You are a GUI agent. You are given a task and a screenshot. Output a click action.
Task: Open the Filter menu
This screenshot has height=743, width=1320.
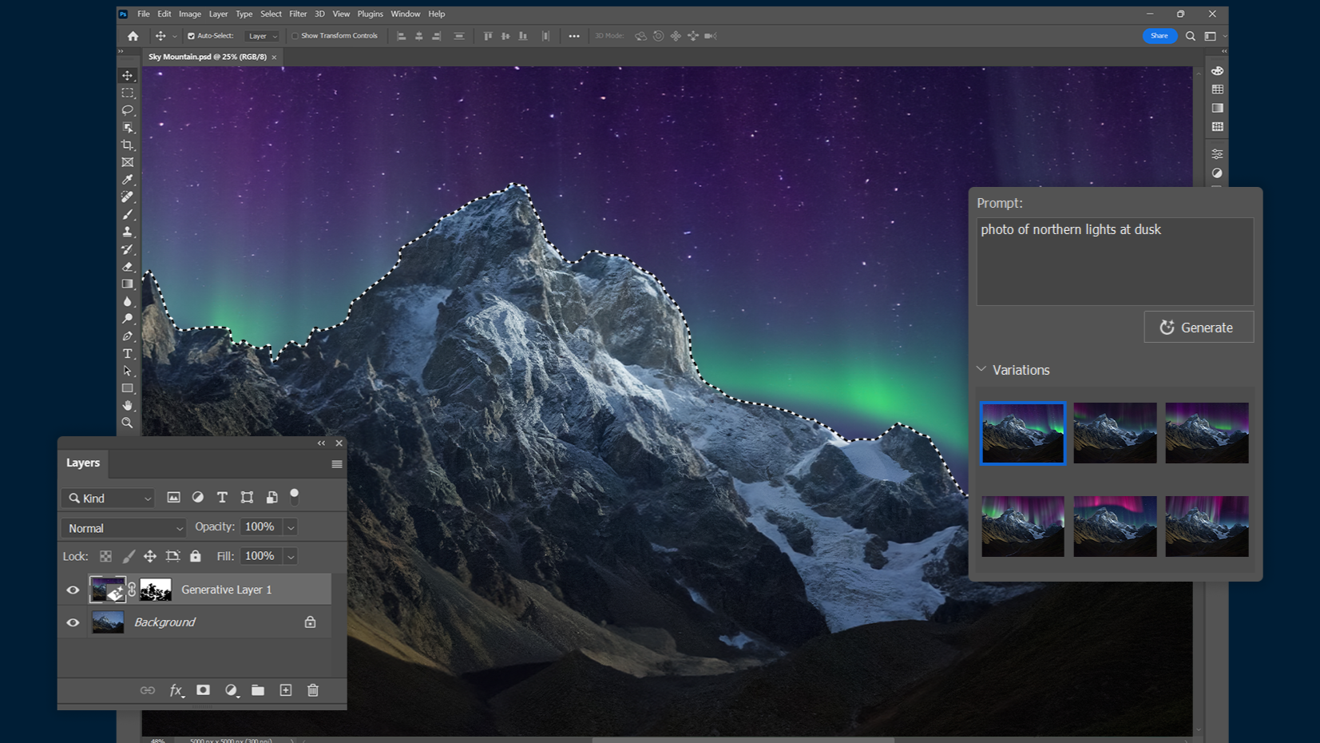[298, 14]
